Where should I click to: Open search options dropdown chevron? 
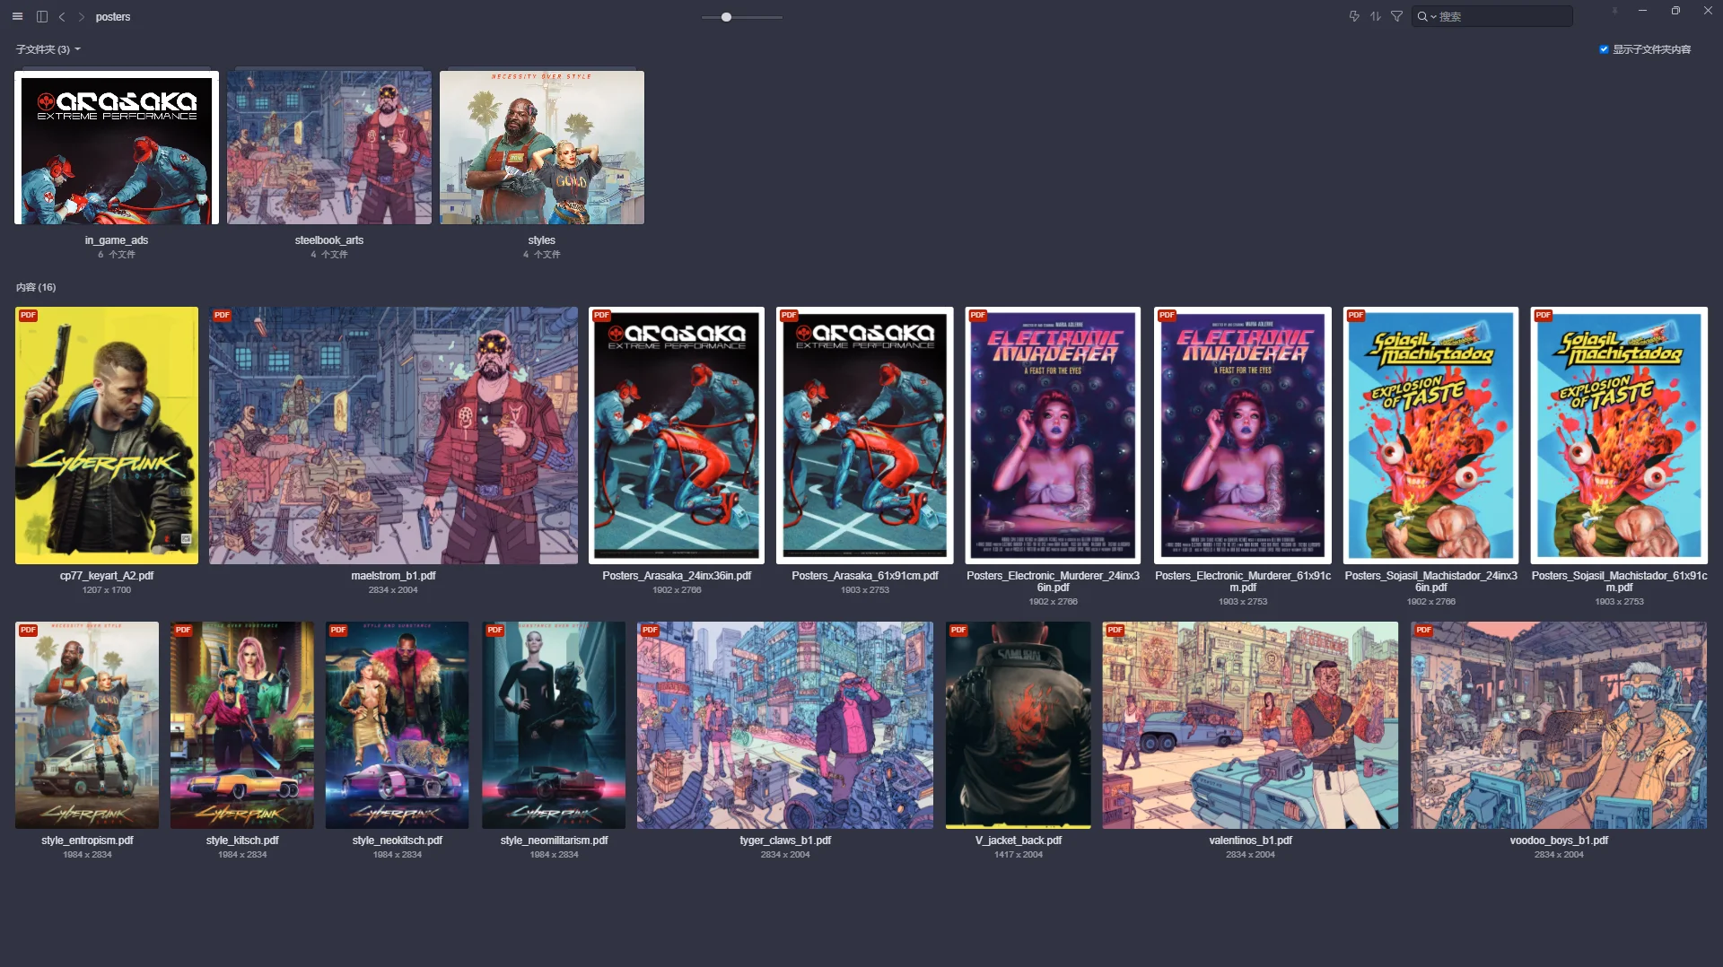(x=1433, y=17)
